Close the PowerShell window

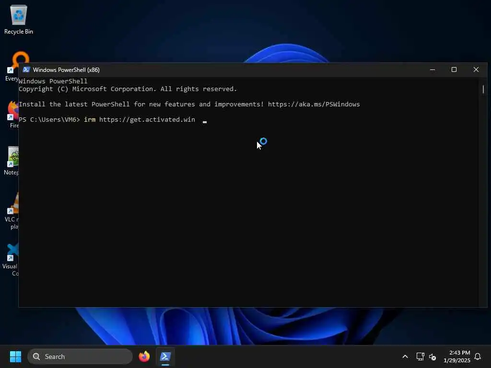pos(476,69)
